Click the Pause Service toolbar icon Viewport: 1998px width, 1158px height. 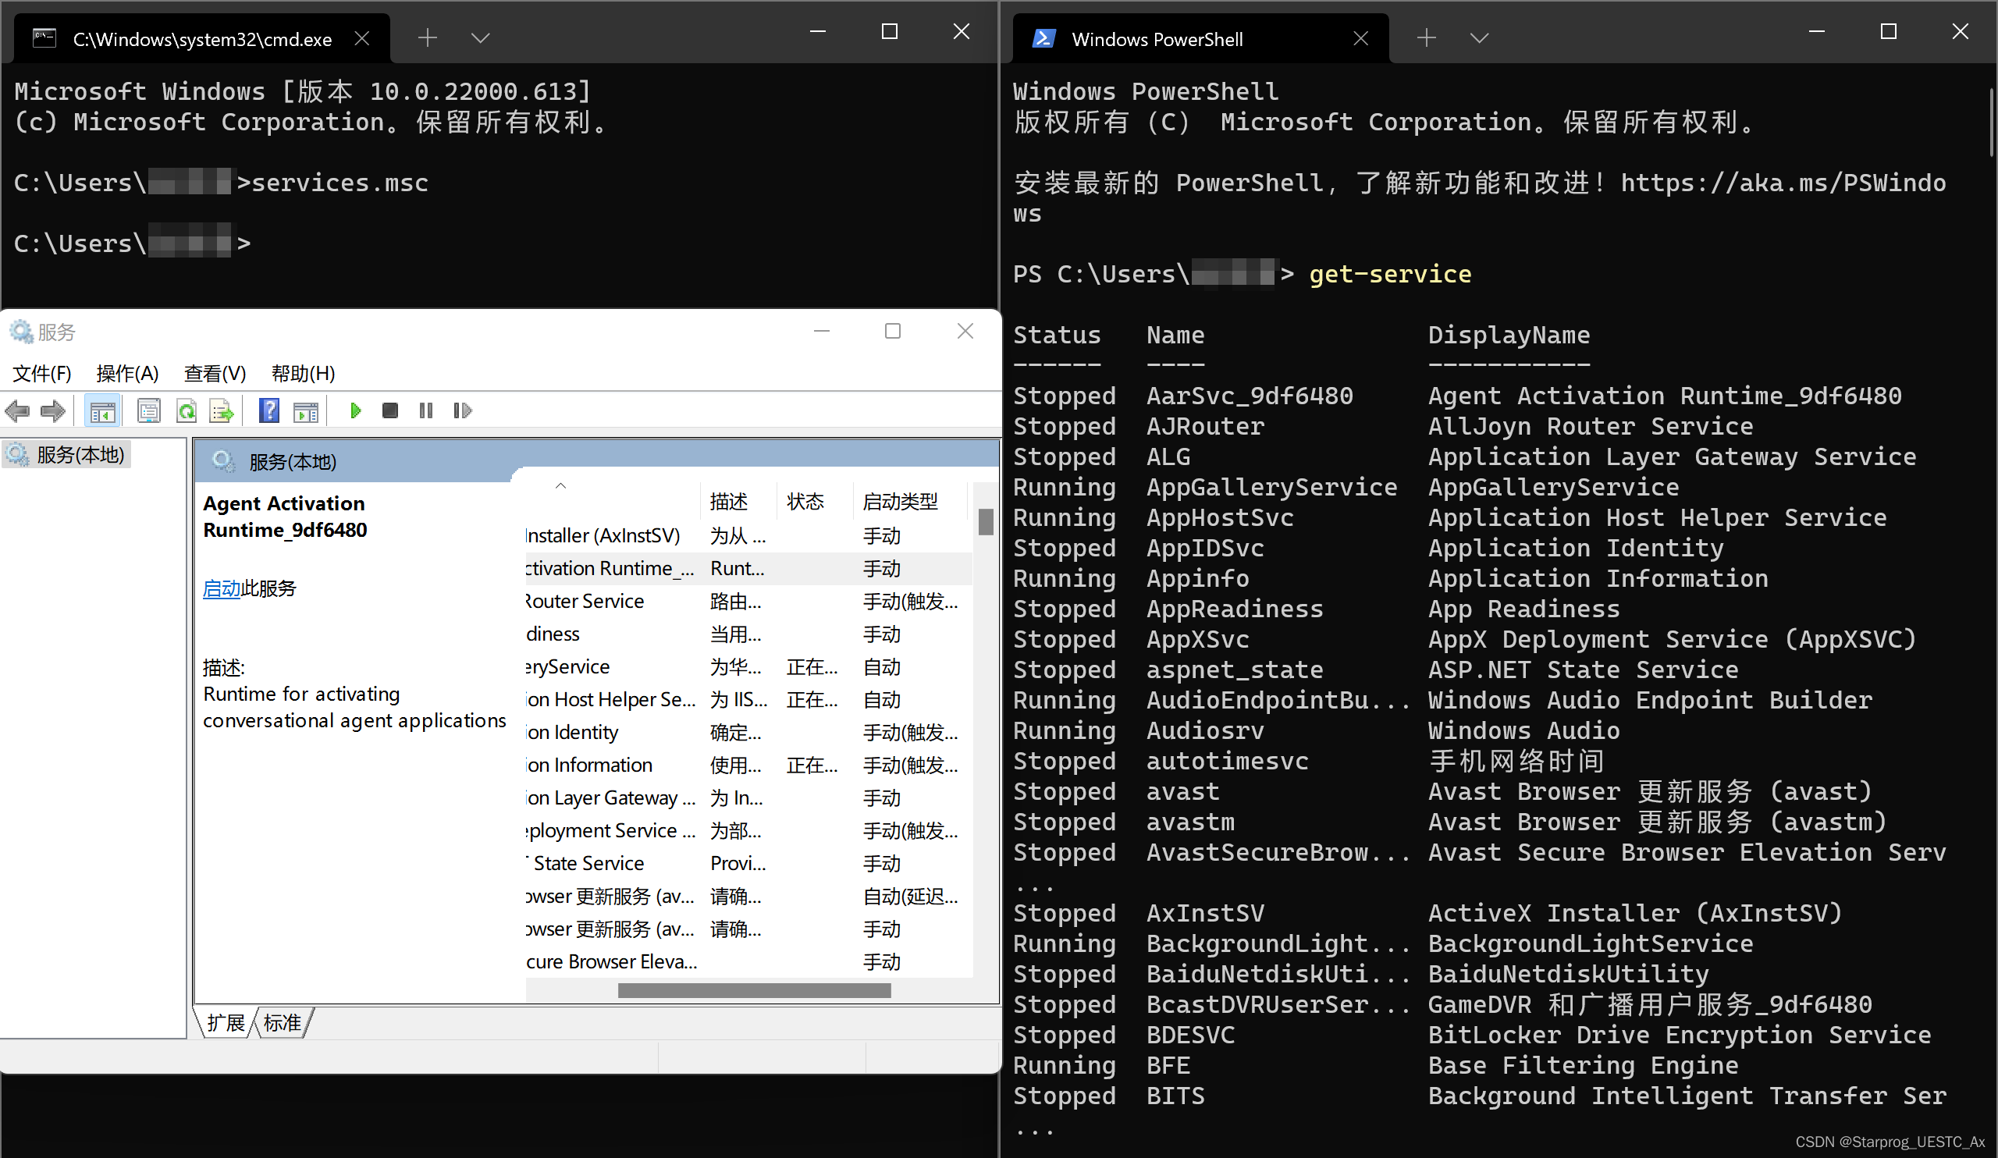426,410
